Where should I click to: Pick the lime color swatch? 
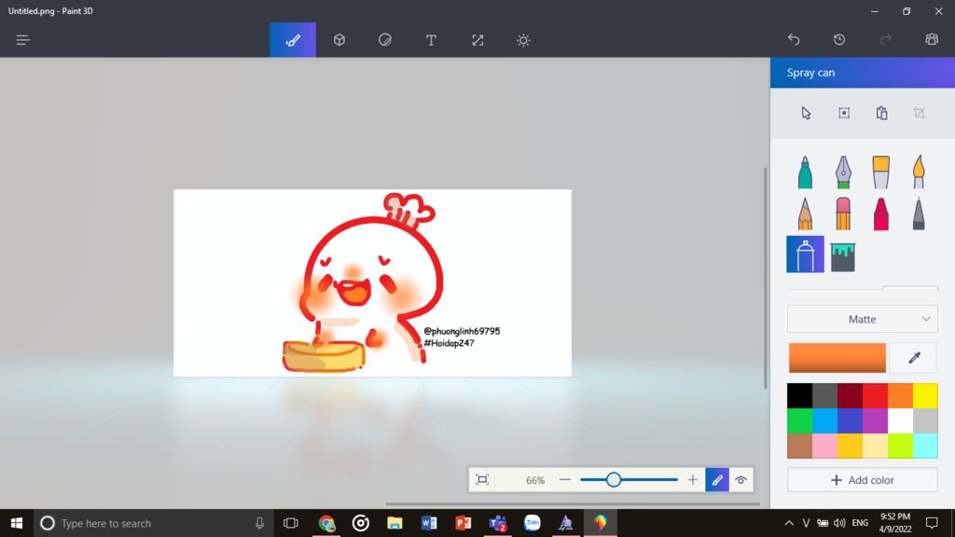900,446
